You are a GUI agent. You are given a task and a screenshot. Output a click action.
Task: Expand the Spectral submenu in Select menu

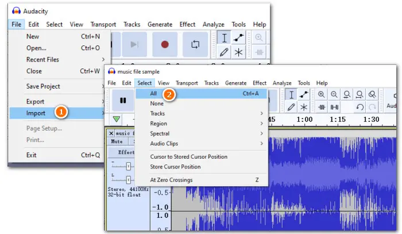coord(202,133)
